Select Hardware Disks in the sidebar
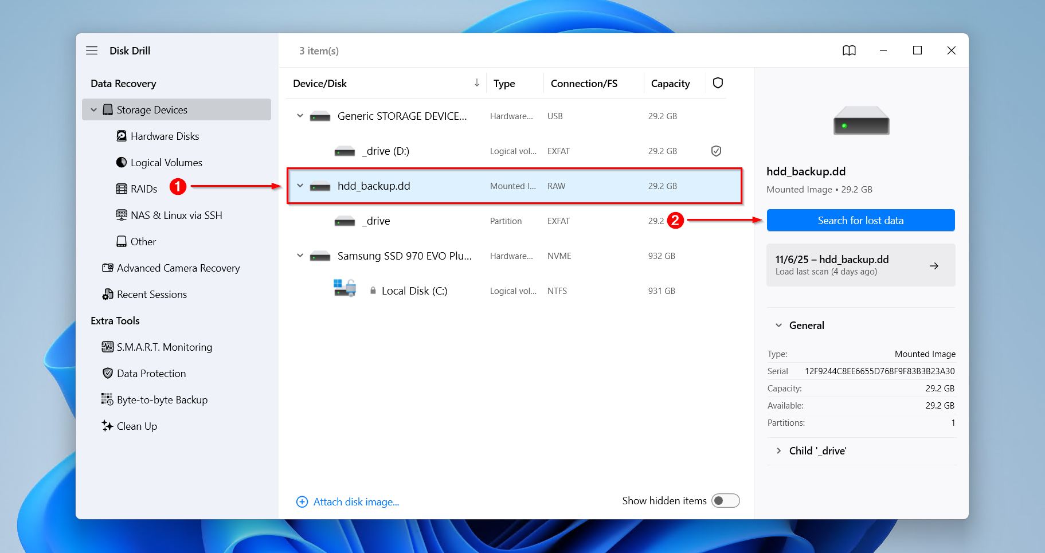1045x553 pixels. point(165,136)
